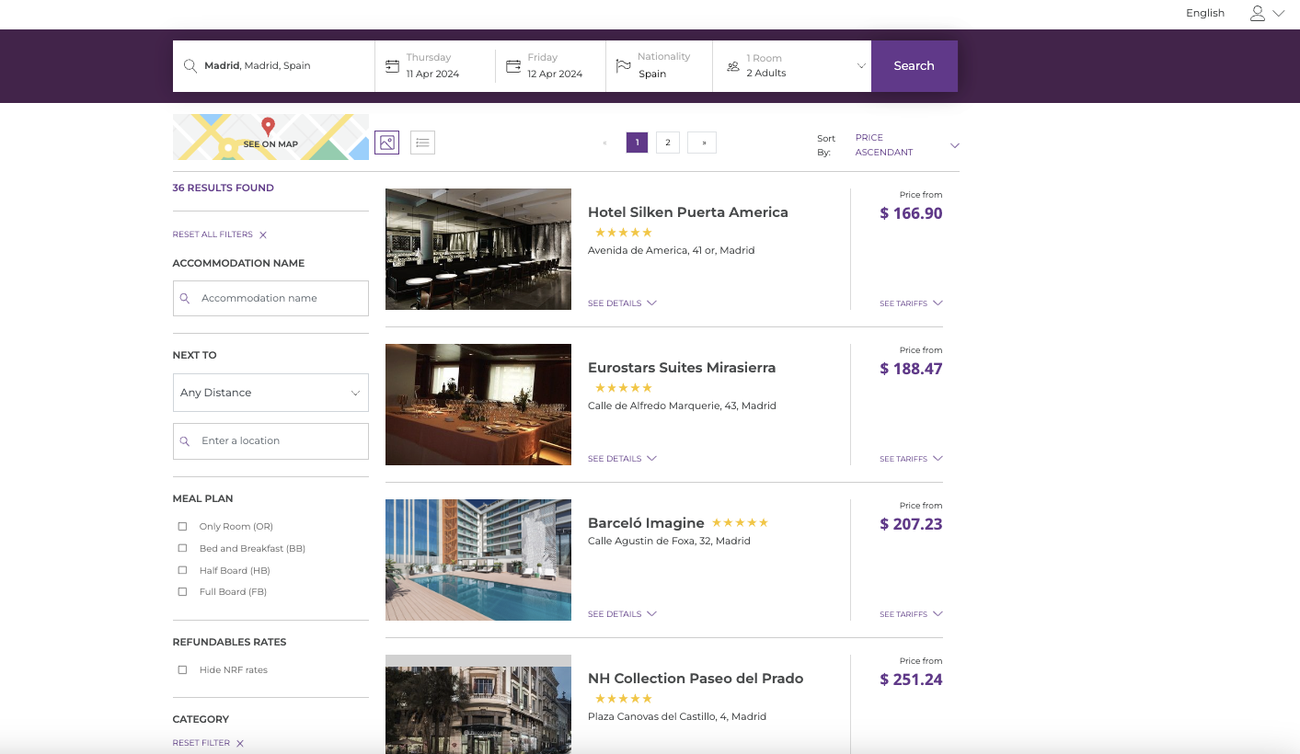Click the check-out calendar icon
This screenshot has width=1300, height=754.
tap(513, 66)
